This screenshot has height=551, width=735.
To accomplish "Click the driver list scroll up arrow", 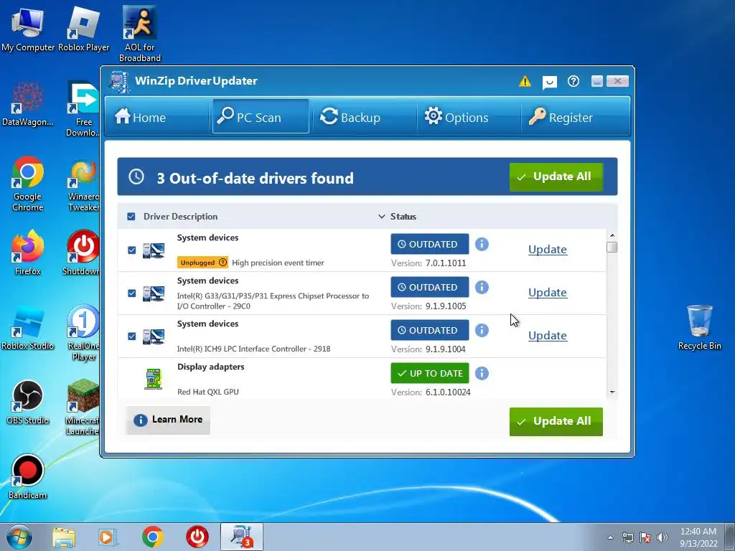I will click(612, 235).
